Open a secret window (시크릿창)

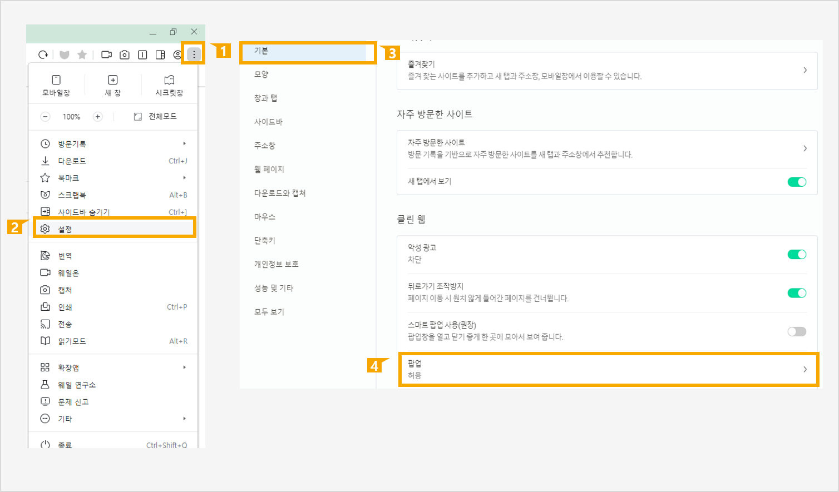coord(169,86)
